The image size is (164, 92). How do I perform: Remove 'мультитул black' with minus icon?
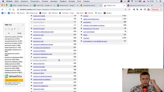coord(31,22)
